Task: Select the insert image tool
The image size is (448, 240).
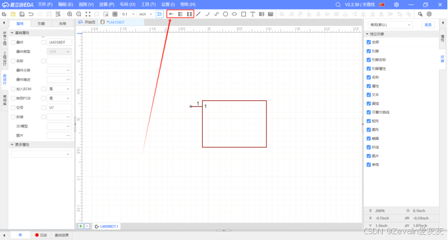Action: [262, 14]
